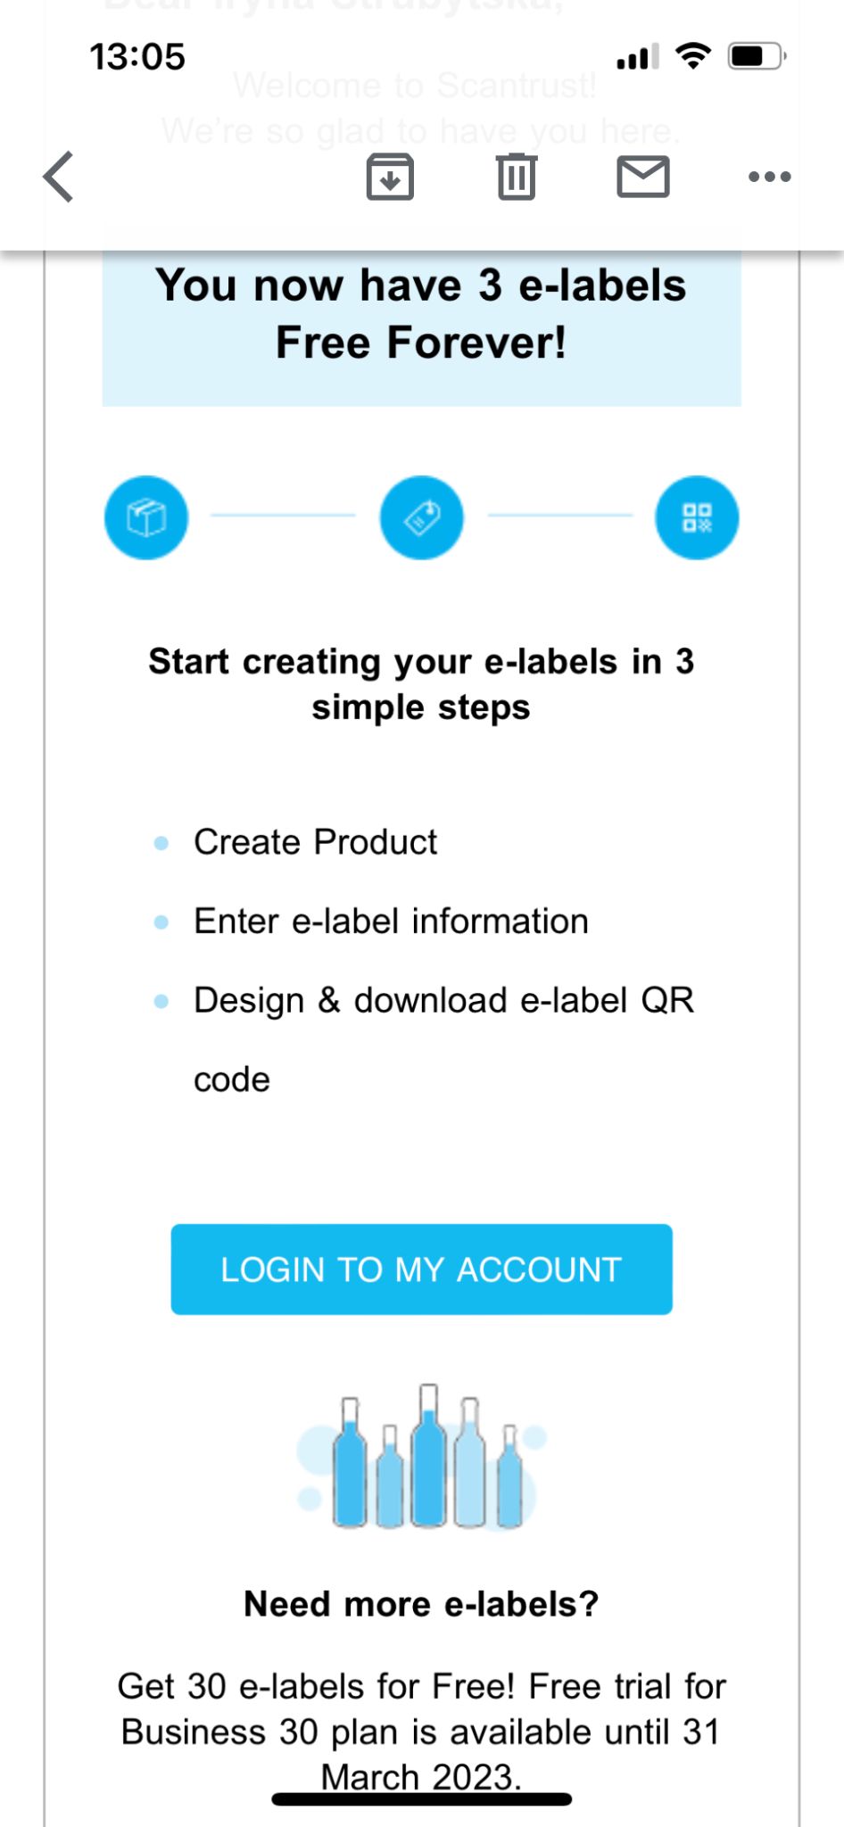This screenshot has height=1827, width=844.
Task: Tap the Wi-Fi status icon
Action: pyautogui.click(x=693, y=56)
